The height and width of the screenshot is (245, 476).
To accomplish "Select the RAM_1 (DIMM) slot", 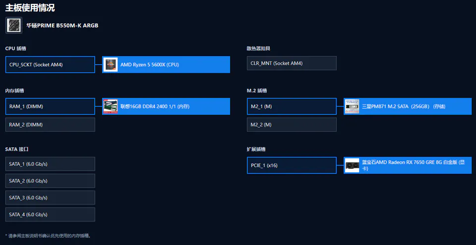I will (50, 106).
